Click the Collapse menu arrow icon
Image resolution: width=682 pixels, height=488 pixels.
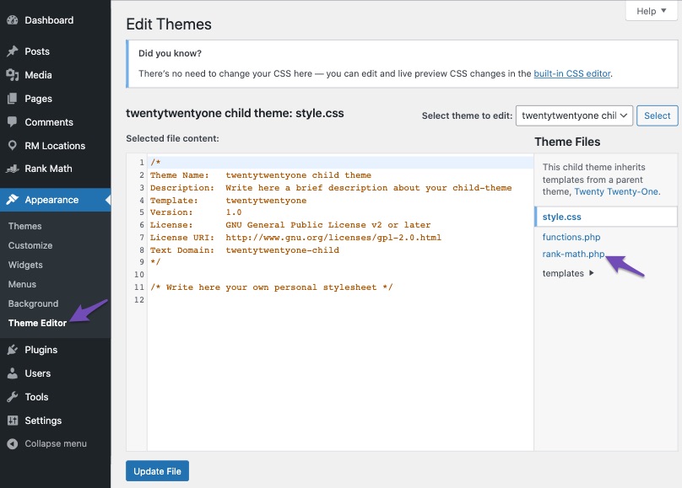coord(13,443)
